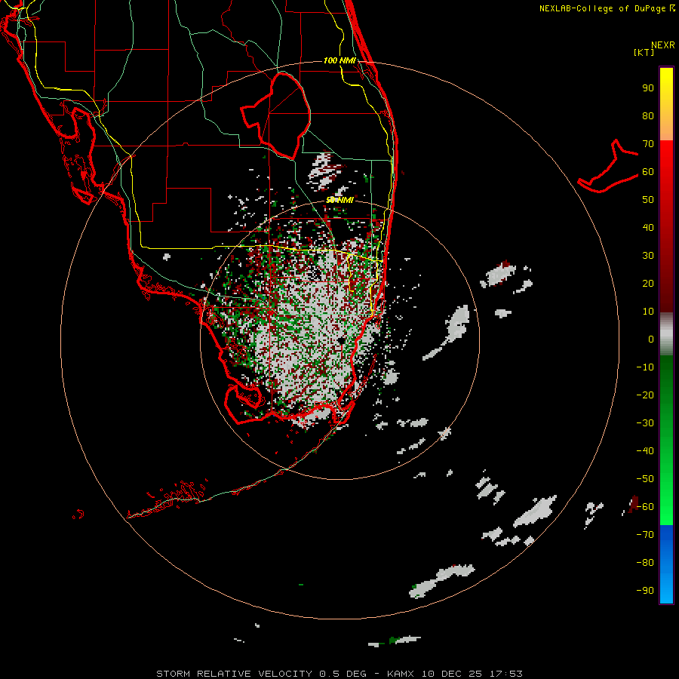This screenshot has width=679, height=679.
Task: Click the -20 value on velocity scale
Action: click(x=645, y=395)
